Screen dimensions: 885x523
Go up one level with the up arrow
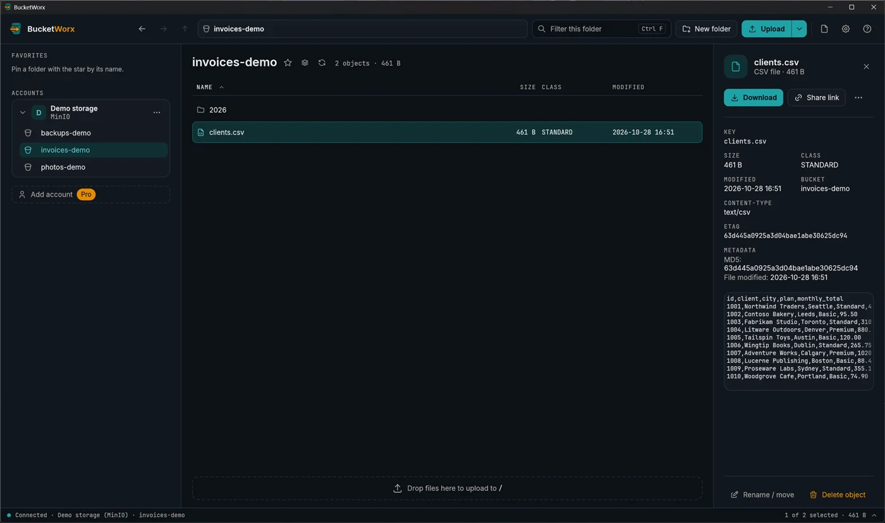tap(185, 28)
